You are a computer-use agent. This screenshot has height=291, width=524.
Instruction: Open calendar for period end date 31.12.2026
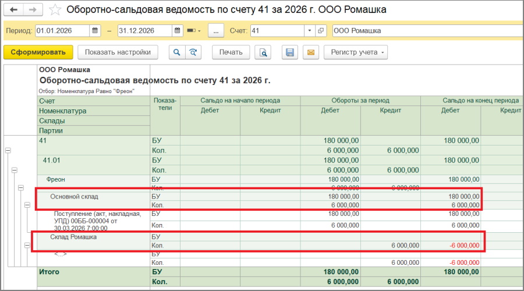pyautogui.click(x=178, y=31)
